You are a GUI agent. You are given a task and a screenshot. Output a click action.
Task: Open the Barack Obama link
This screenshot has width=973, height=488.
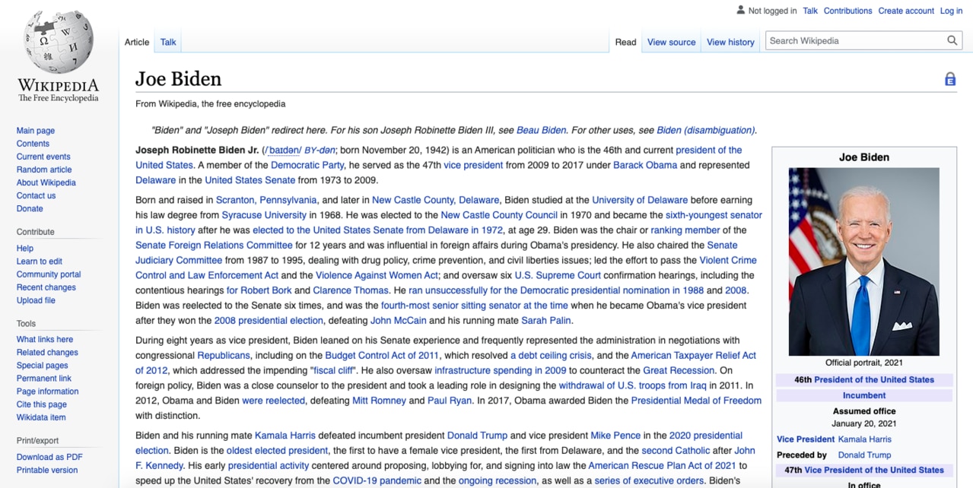[645, 165]
